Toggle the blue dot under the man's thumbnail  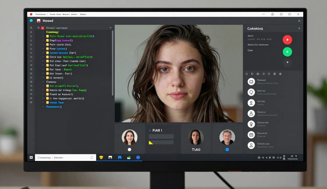tap(227, 150)
